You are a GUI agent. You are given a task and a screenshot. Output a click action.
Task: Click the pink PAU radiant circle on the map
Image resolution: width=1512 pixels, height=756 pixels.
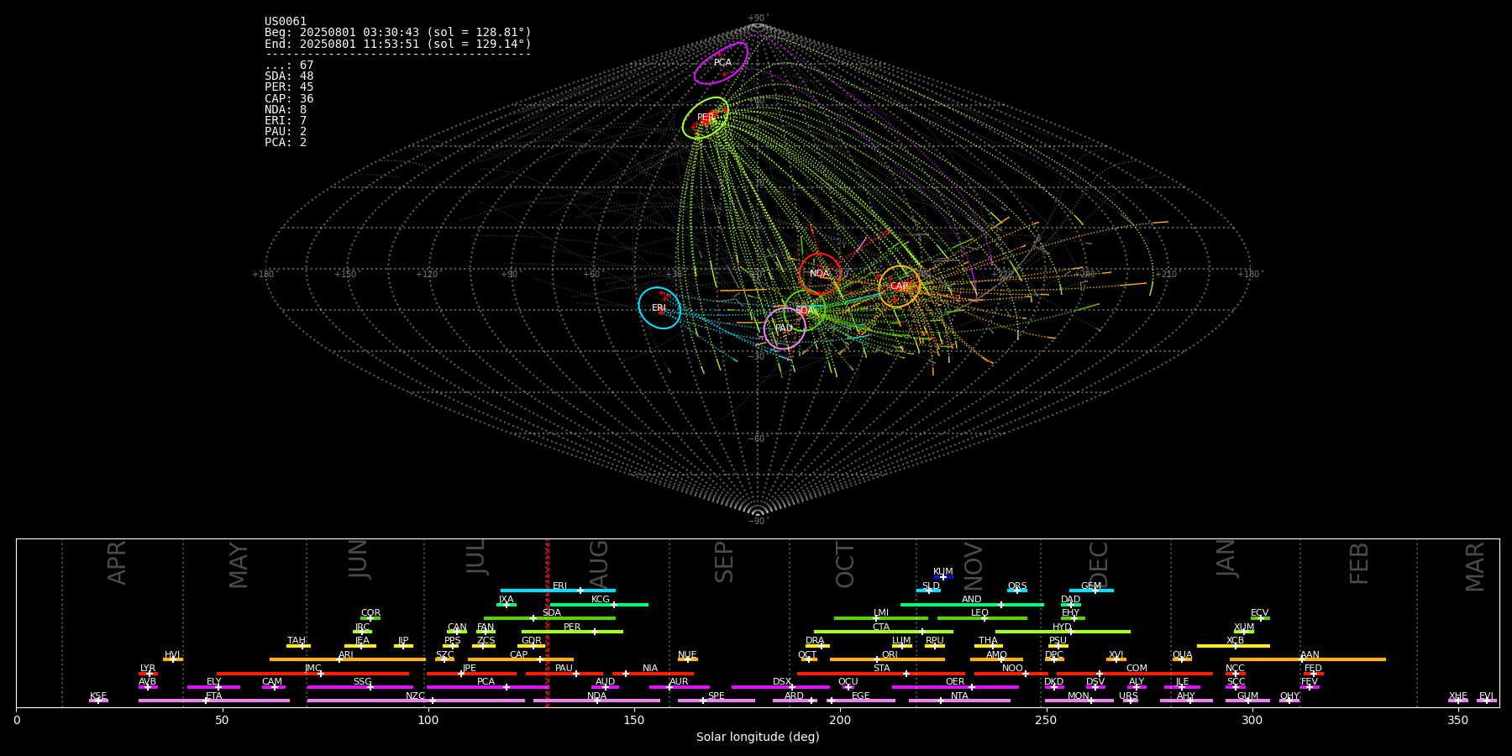[785, 328]
